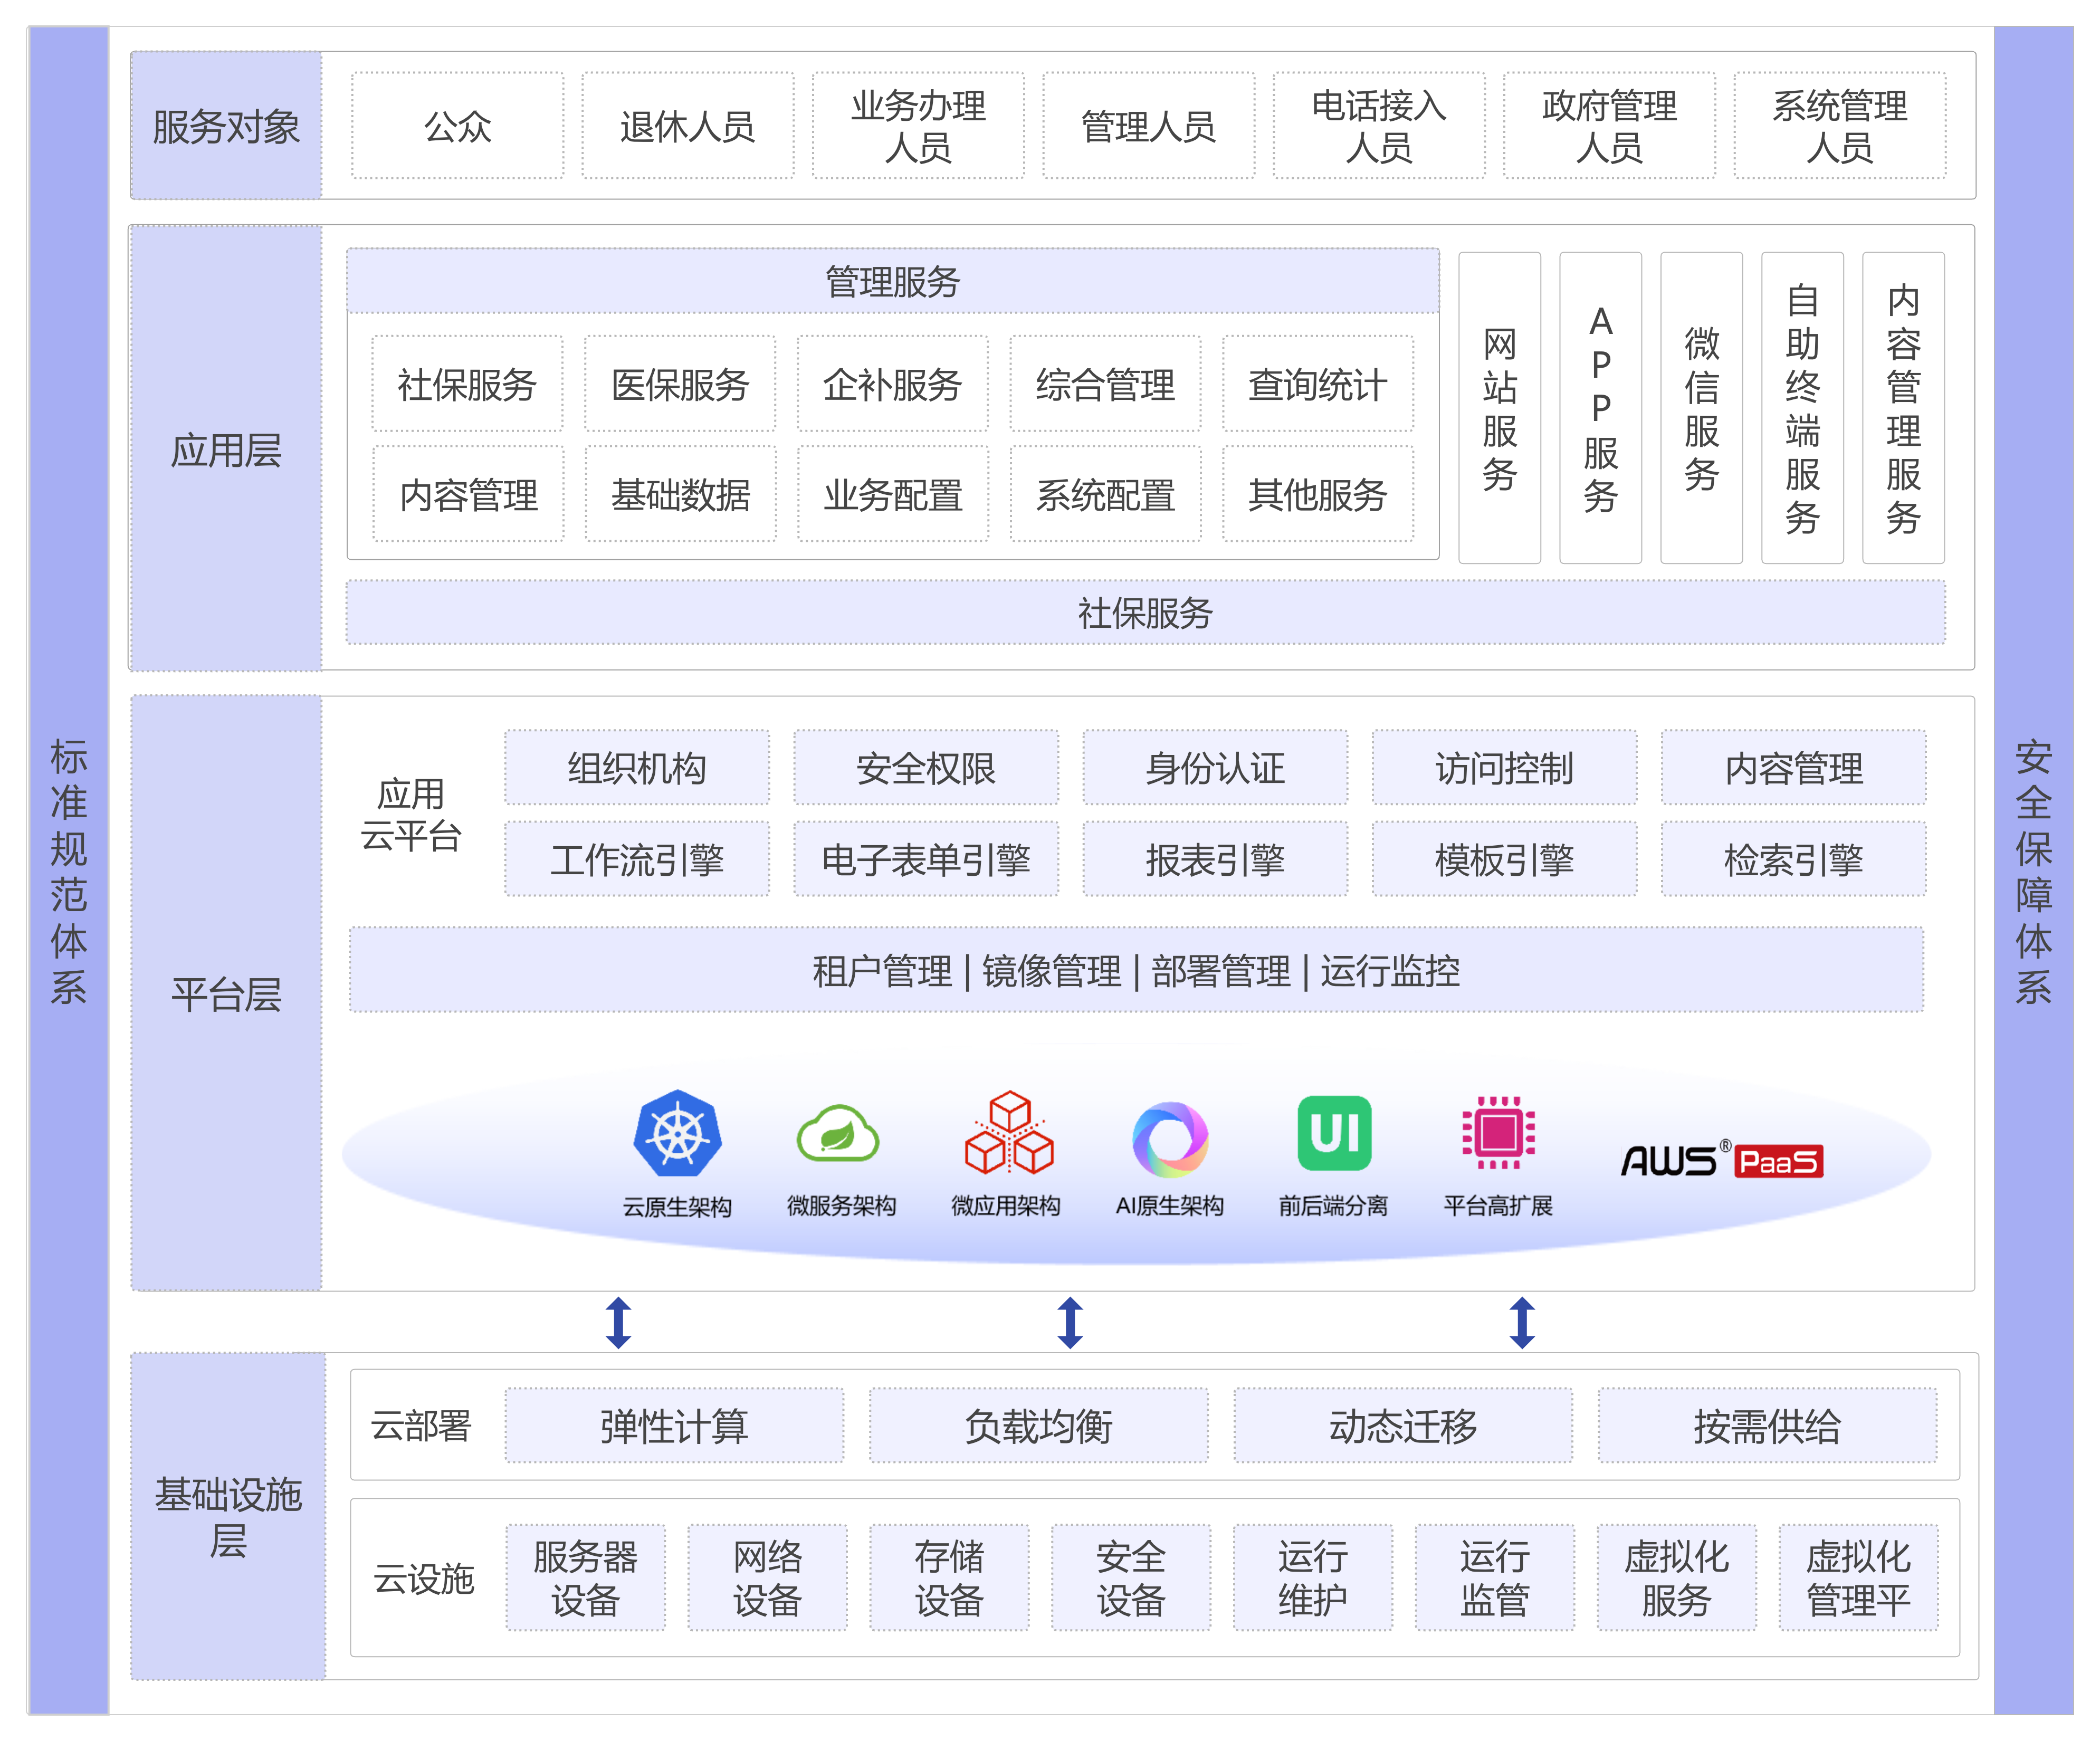Click the 负载均衡 box
2100x1741 pixels.
pos(1038,1425)
